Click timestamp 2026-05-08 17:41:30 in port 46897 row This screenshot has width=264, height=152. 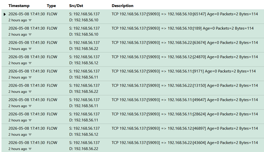click(x=27, y=128)
